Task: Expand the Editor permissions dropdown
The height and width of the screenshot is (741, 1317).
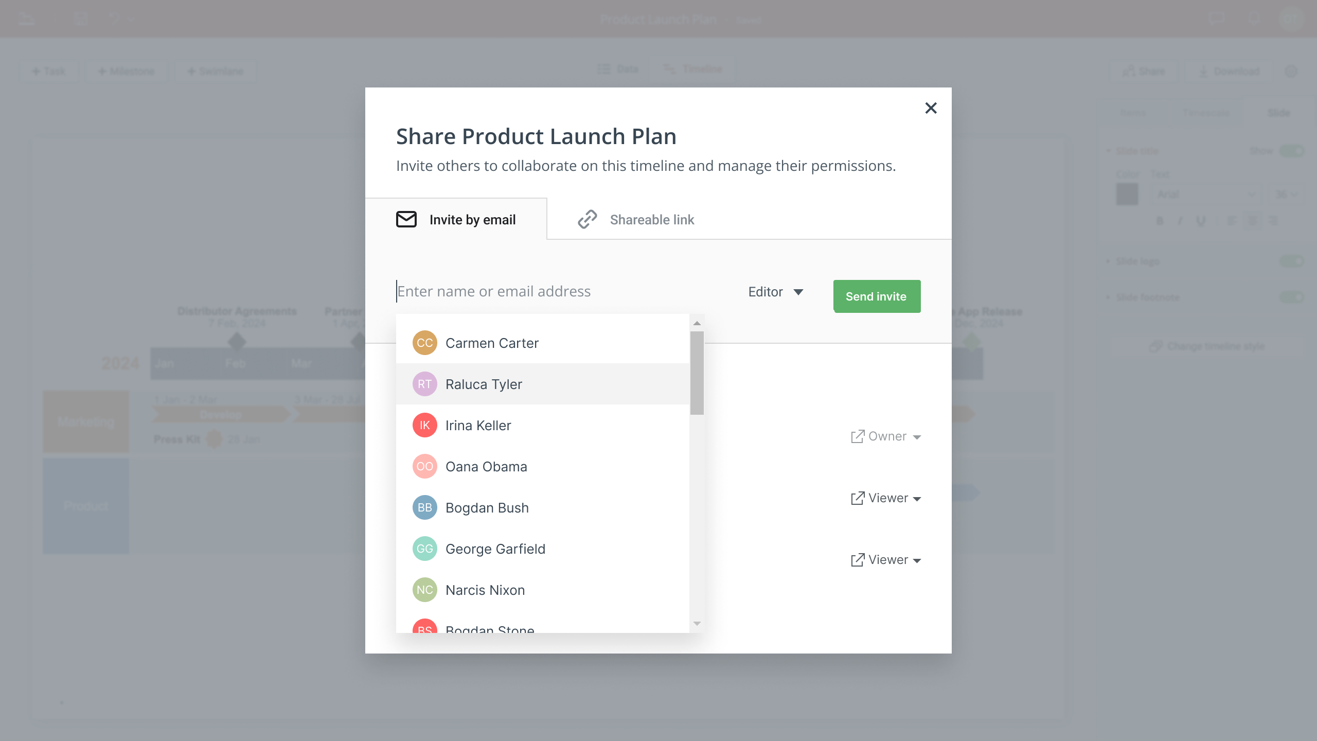Action: (775, 291)
